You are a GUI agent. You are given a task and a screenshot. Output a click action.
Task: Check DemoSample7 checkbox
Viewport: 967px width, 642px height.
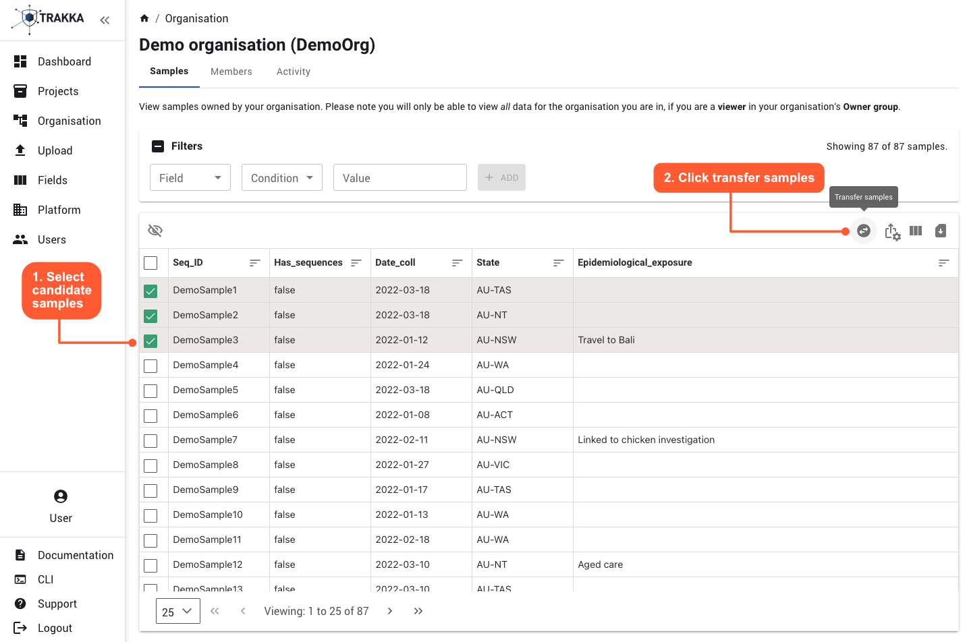(150, 440)
